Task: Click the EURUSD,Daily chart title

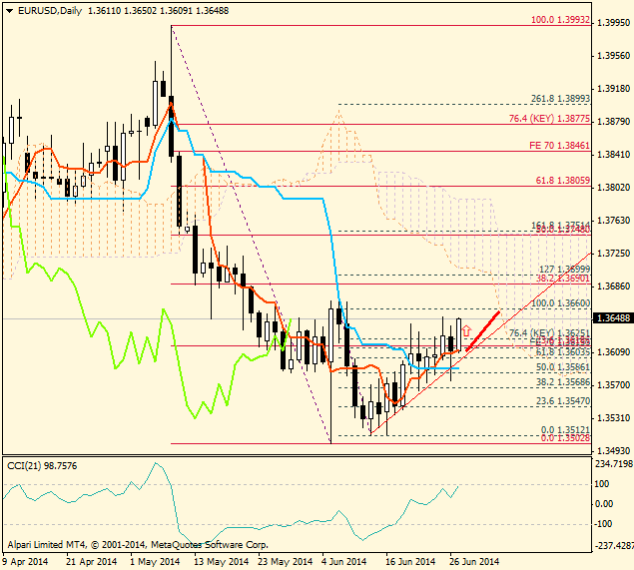Action: 50,11
